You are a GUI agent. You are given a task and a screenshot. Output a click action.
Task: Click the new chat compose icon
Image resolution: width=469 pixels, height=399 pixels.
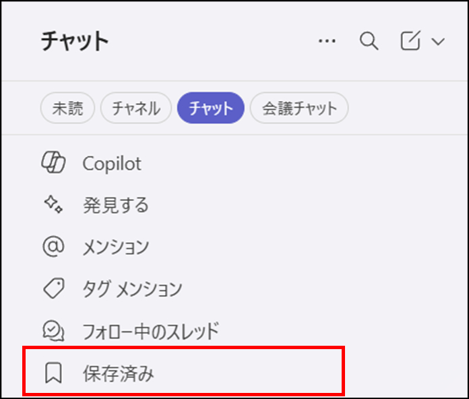[410, 42]
